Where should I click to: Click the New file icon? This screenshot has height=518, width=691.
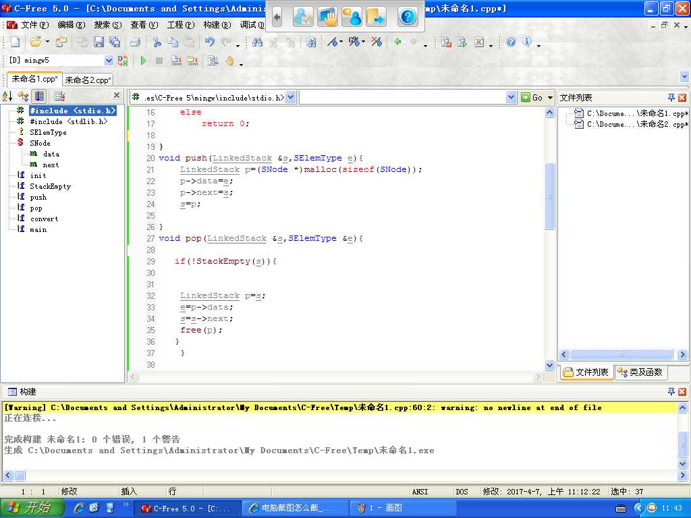click(x=15, y=42)
